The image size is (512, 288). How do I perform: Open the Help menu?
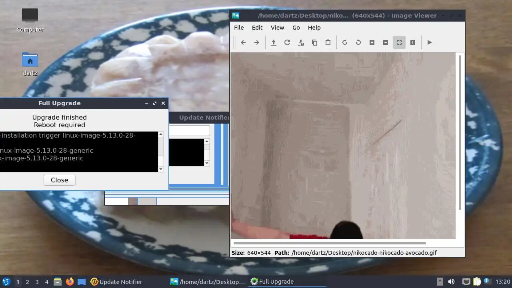coord(314,28)
